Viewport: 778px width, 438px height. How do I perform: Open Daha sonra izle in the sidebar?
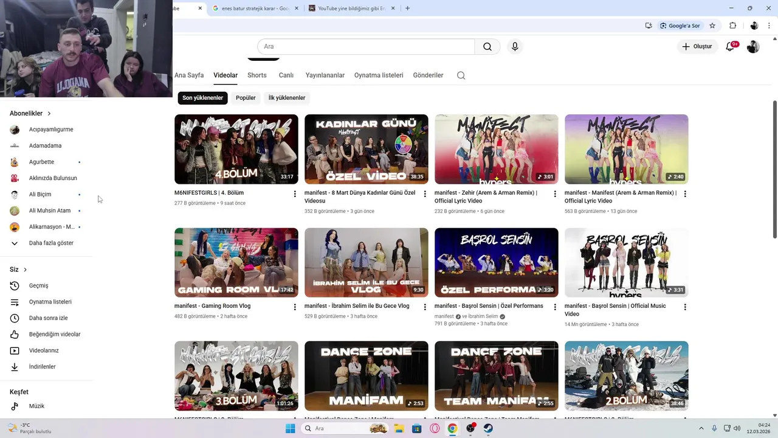click(47, 318)
